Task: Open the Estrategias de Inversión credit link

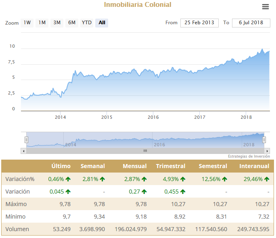Action: point(249,156)
